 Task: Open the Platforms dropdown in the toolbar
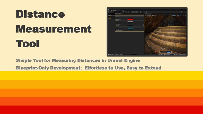142,12
